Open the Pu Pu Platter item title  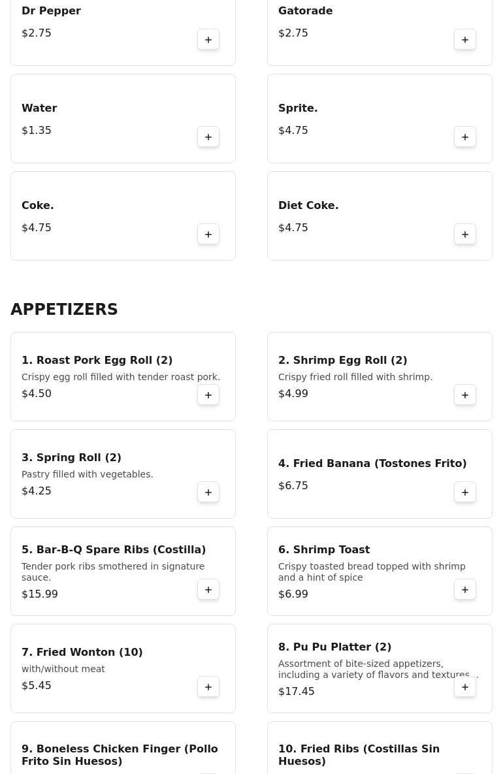click(x=334, y=647)
